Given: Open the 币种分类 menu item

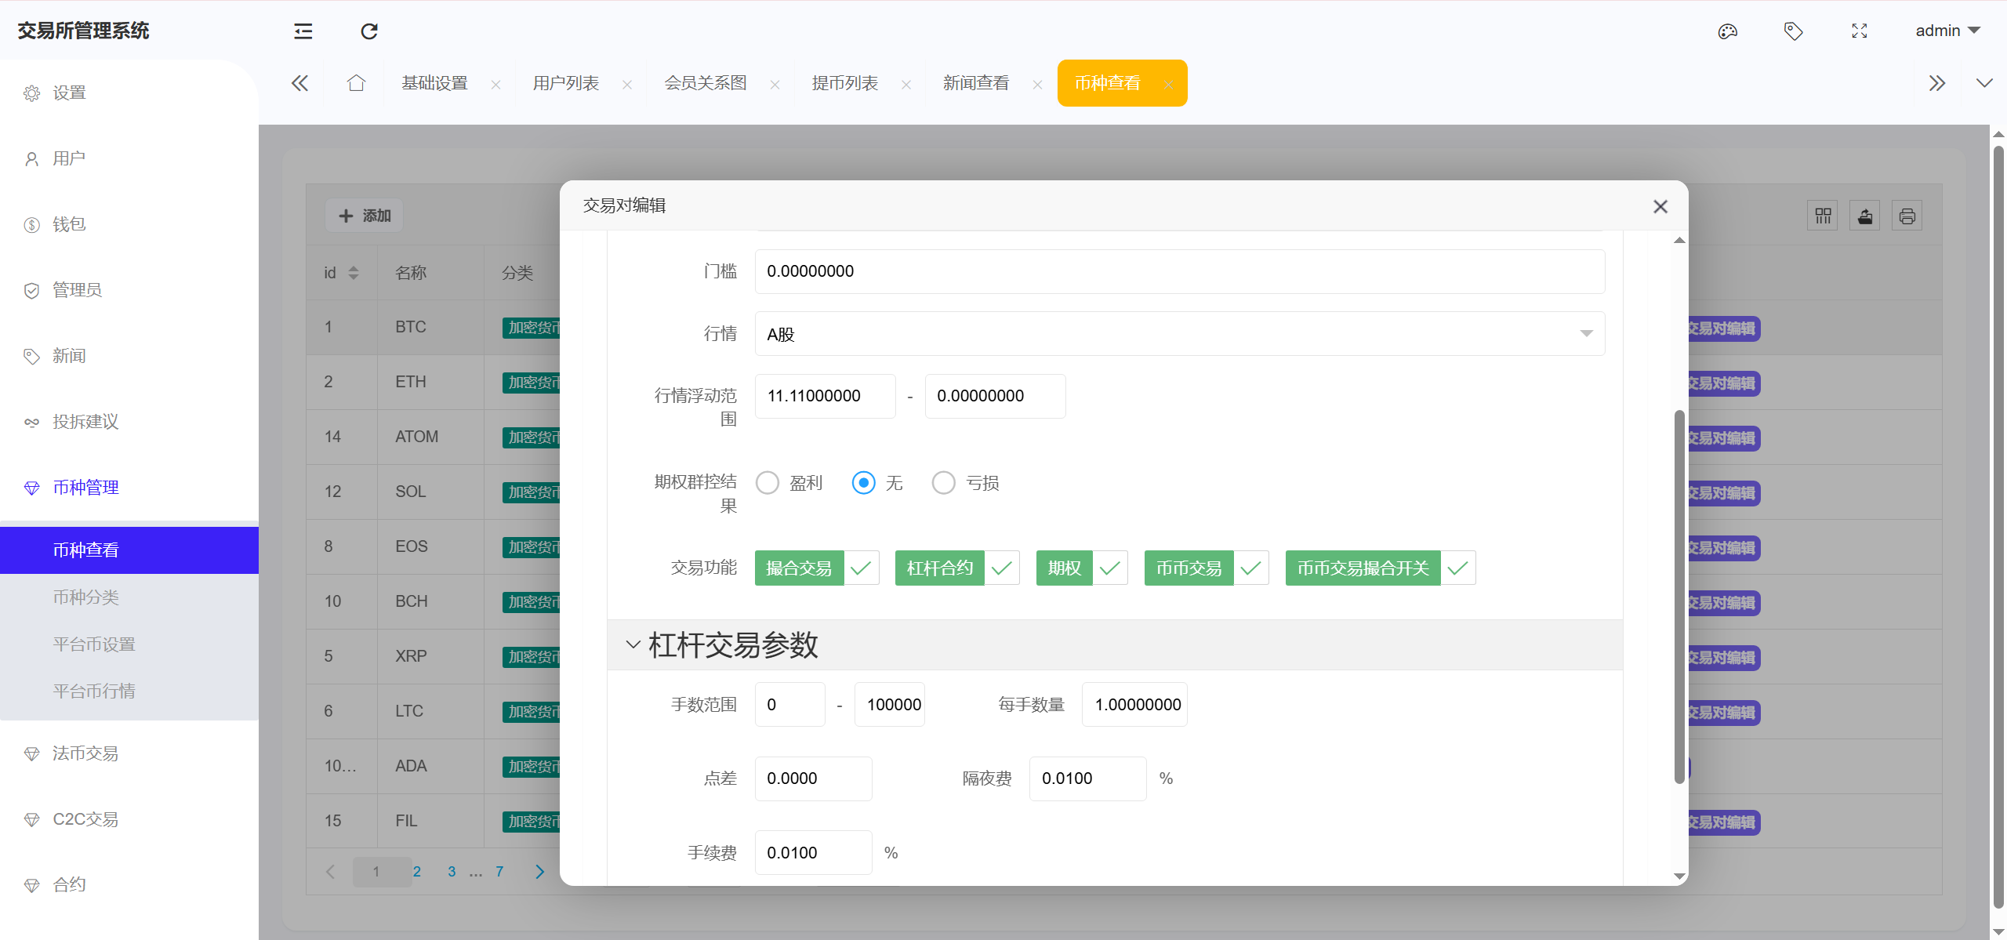Looking at the screenshot, I should click(85, 597).
